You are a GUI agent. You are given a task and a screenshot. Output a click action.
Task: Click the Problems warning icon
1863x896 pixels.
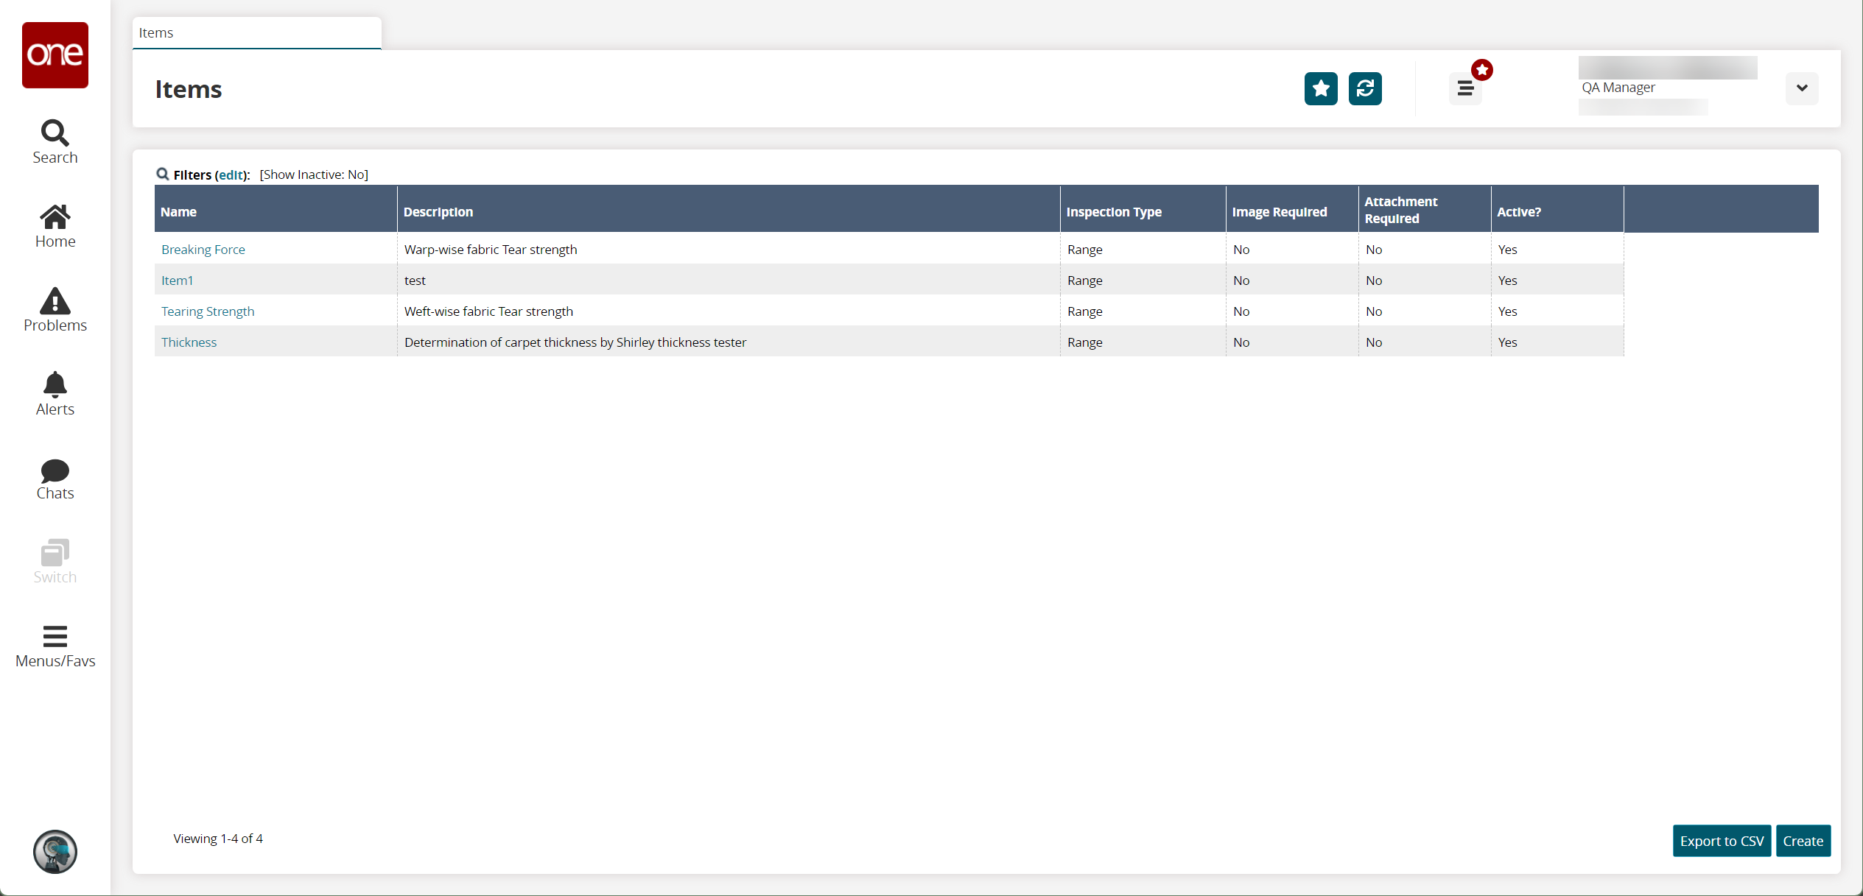[55, 300]
